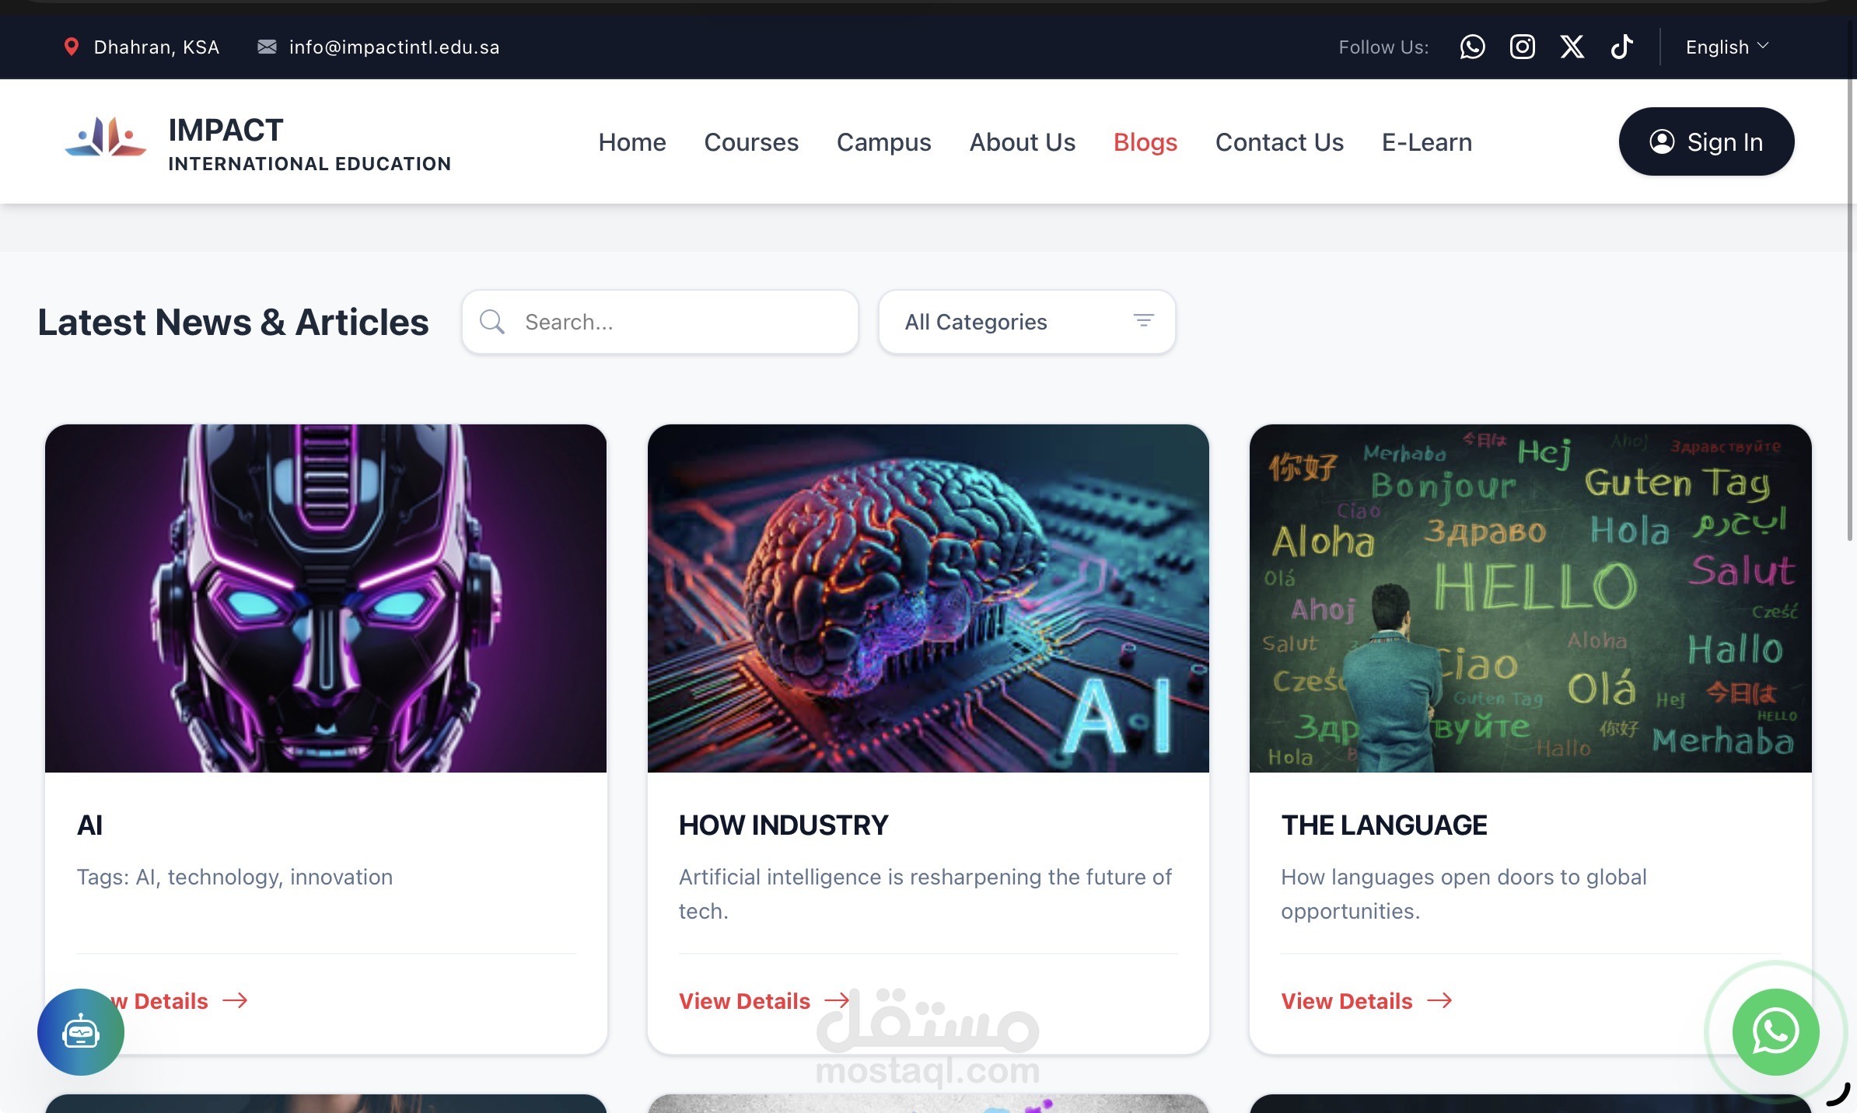Image resolution: width=1857 pixels, height=1113 pixels.
Task: Click the page vertical scrollbar
Action: click(1851, 311)
